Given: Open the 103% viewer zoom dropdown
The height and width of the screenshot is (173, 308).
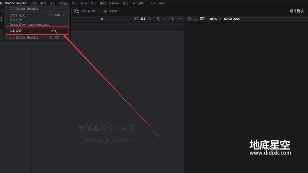Looking at the screenshot, I should 215,19.
